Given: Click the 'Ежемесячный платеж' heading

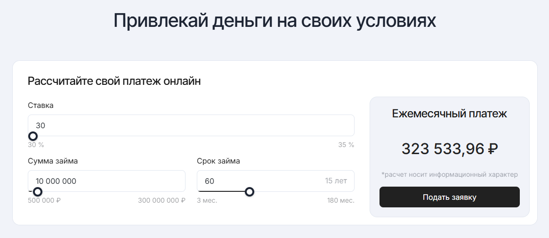Looking at the screenshot, I should point(449,114).
